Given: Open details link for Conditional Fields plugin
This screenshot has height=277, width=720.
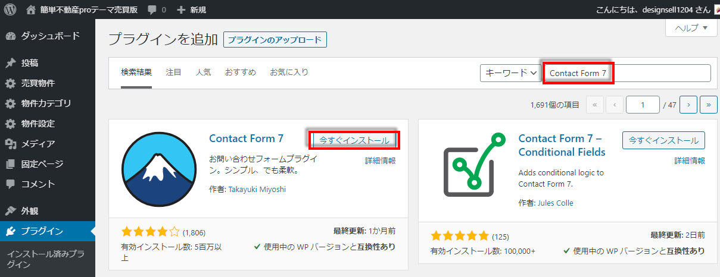Looking at the screenshot, I should pos(690,160).
